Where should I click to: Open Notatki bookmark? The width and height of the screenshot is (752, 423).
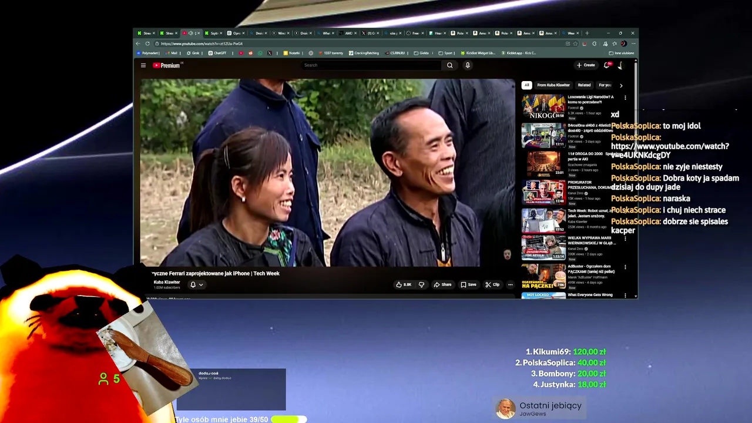coord(291,53)
